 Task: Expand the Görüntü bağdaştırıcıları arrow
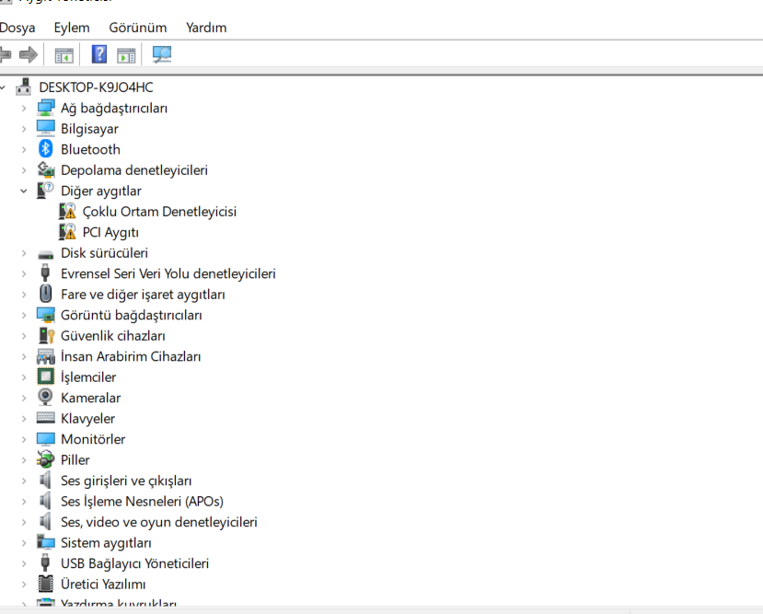[24, 315]
